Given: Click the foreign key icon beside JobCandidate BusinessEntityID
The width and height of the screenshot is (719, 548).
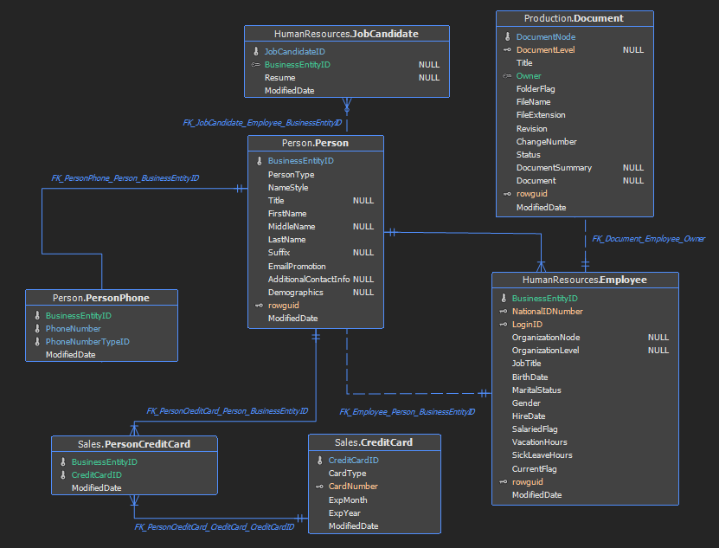Looking at the screenshot, I should pos(256,65).
